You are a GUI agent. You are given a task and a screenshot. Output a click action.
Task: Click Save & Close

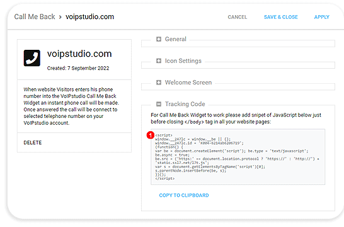click(281, 17)
